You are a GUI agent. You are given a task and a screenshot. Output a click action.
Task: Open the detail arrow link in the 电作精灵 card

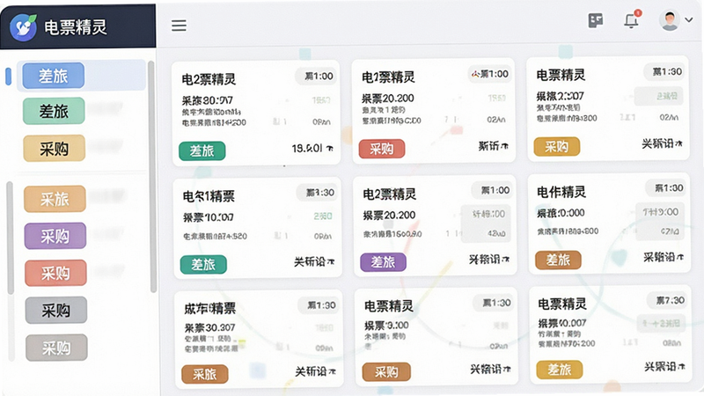coord(664,257)
